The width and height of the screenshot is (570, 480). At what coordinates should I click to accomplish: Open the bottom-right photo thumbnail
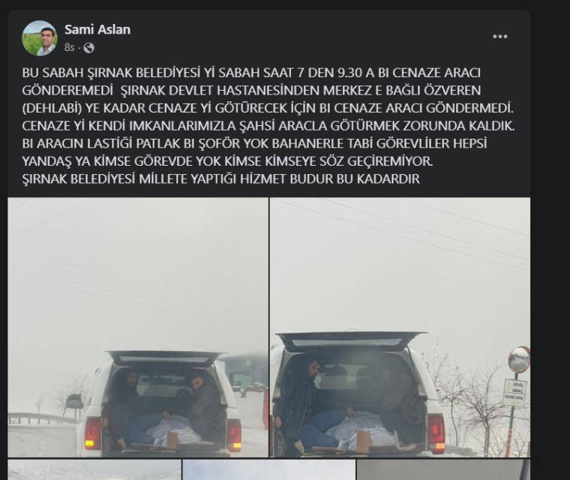coord(443,469)
